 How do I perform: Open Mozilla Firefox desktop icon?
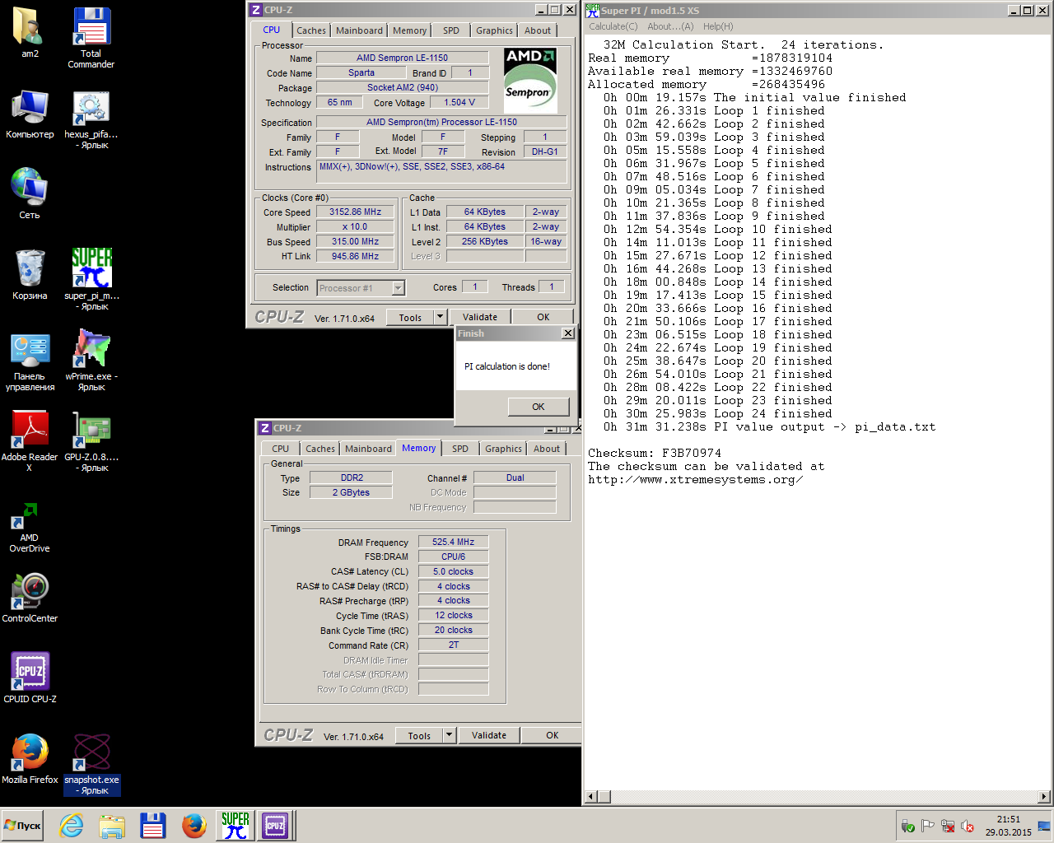[x=30, y=758]
